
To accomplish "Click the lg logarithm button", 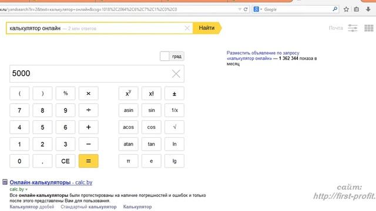I will click(174, 161).
